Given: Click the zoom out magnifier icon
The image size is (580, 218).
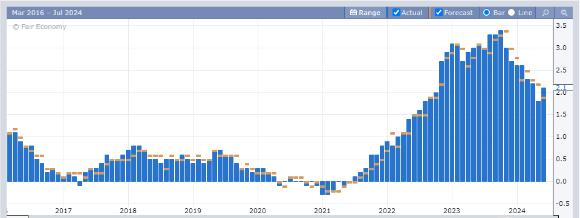Looking at the screenshot, I should [x=564, y=13].
